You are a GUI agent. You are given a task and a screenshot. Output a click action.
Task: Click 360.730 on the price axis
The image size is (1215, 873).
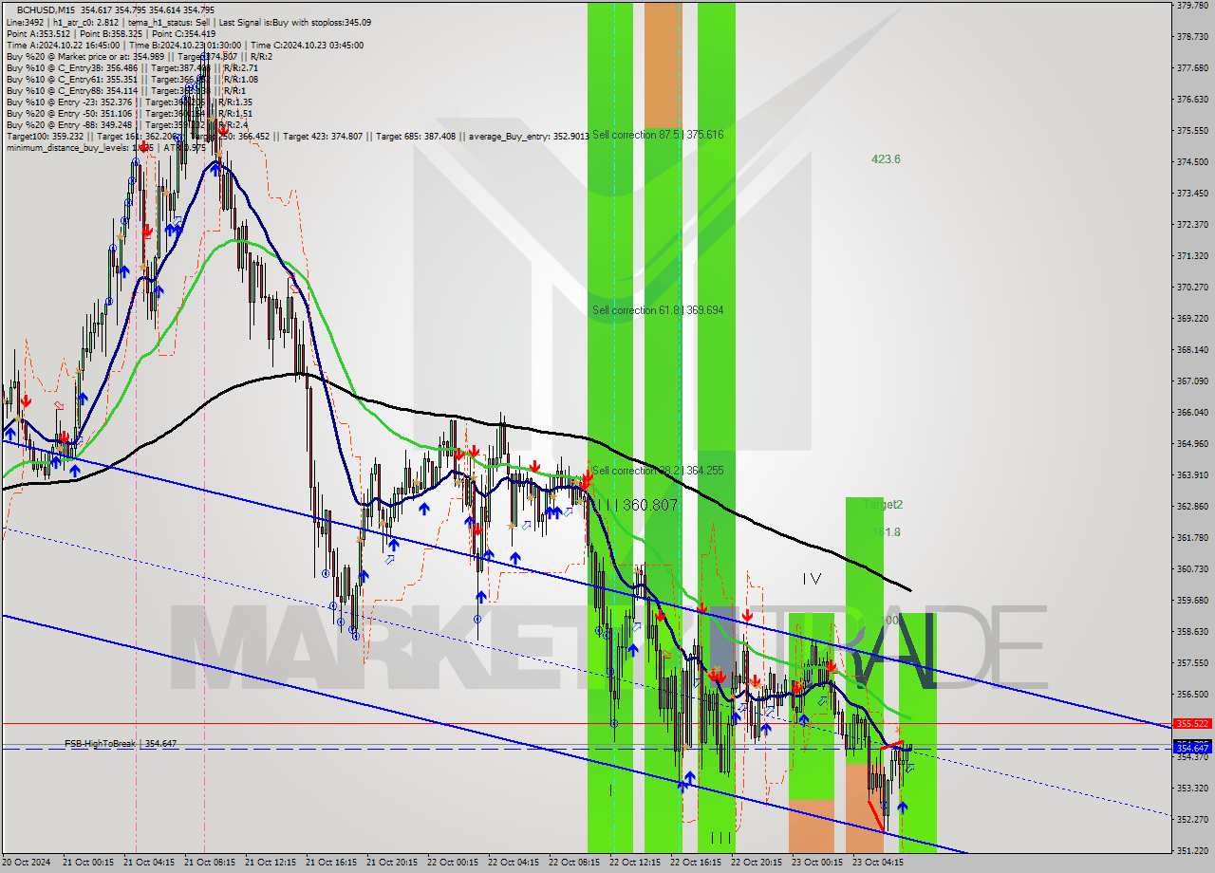point(1192,568)
